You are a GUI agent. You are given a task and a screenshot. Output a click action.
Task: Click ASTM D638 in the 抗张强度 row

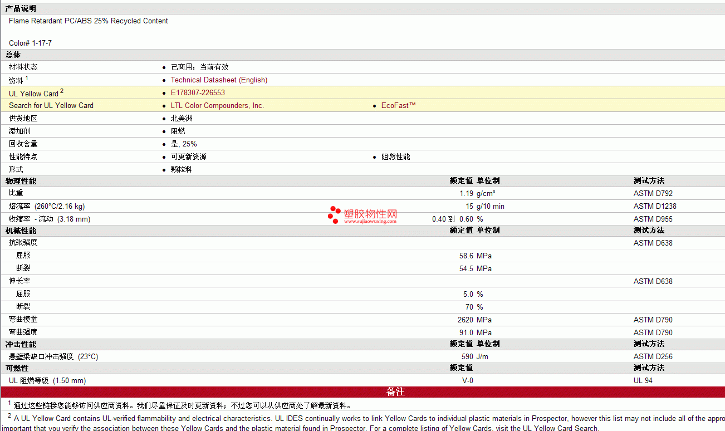[653, 243]
